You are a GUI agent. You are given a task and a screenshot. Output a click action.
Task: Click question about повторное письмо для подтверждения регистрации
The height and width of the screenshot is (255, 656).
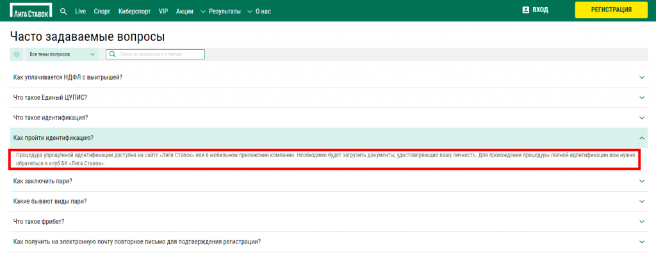coord(137,242)
